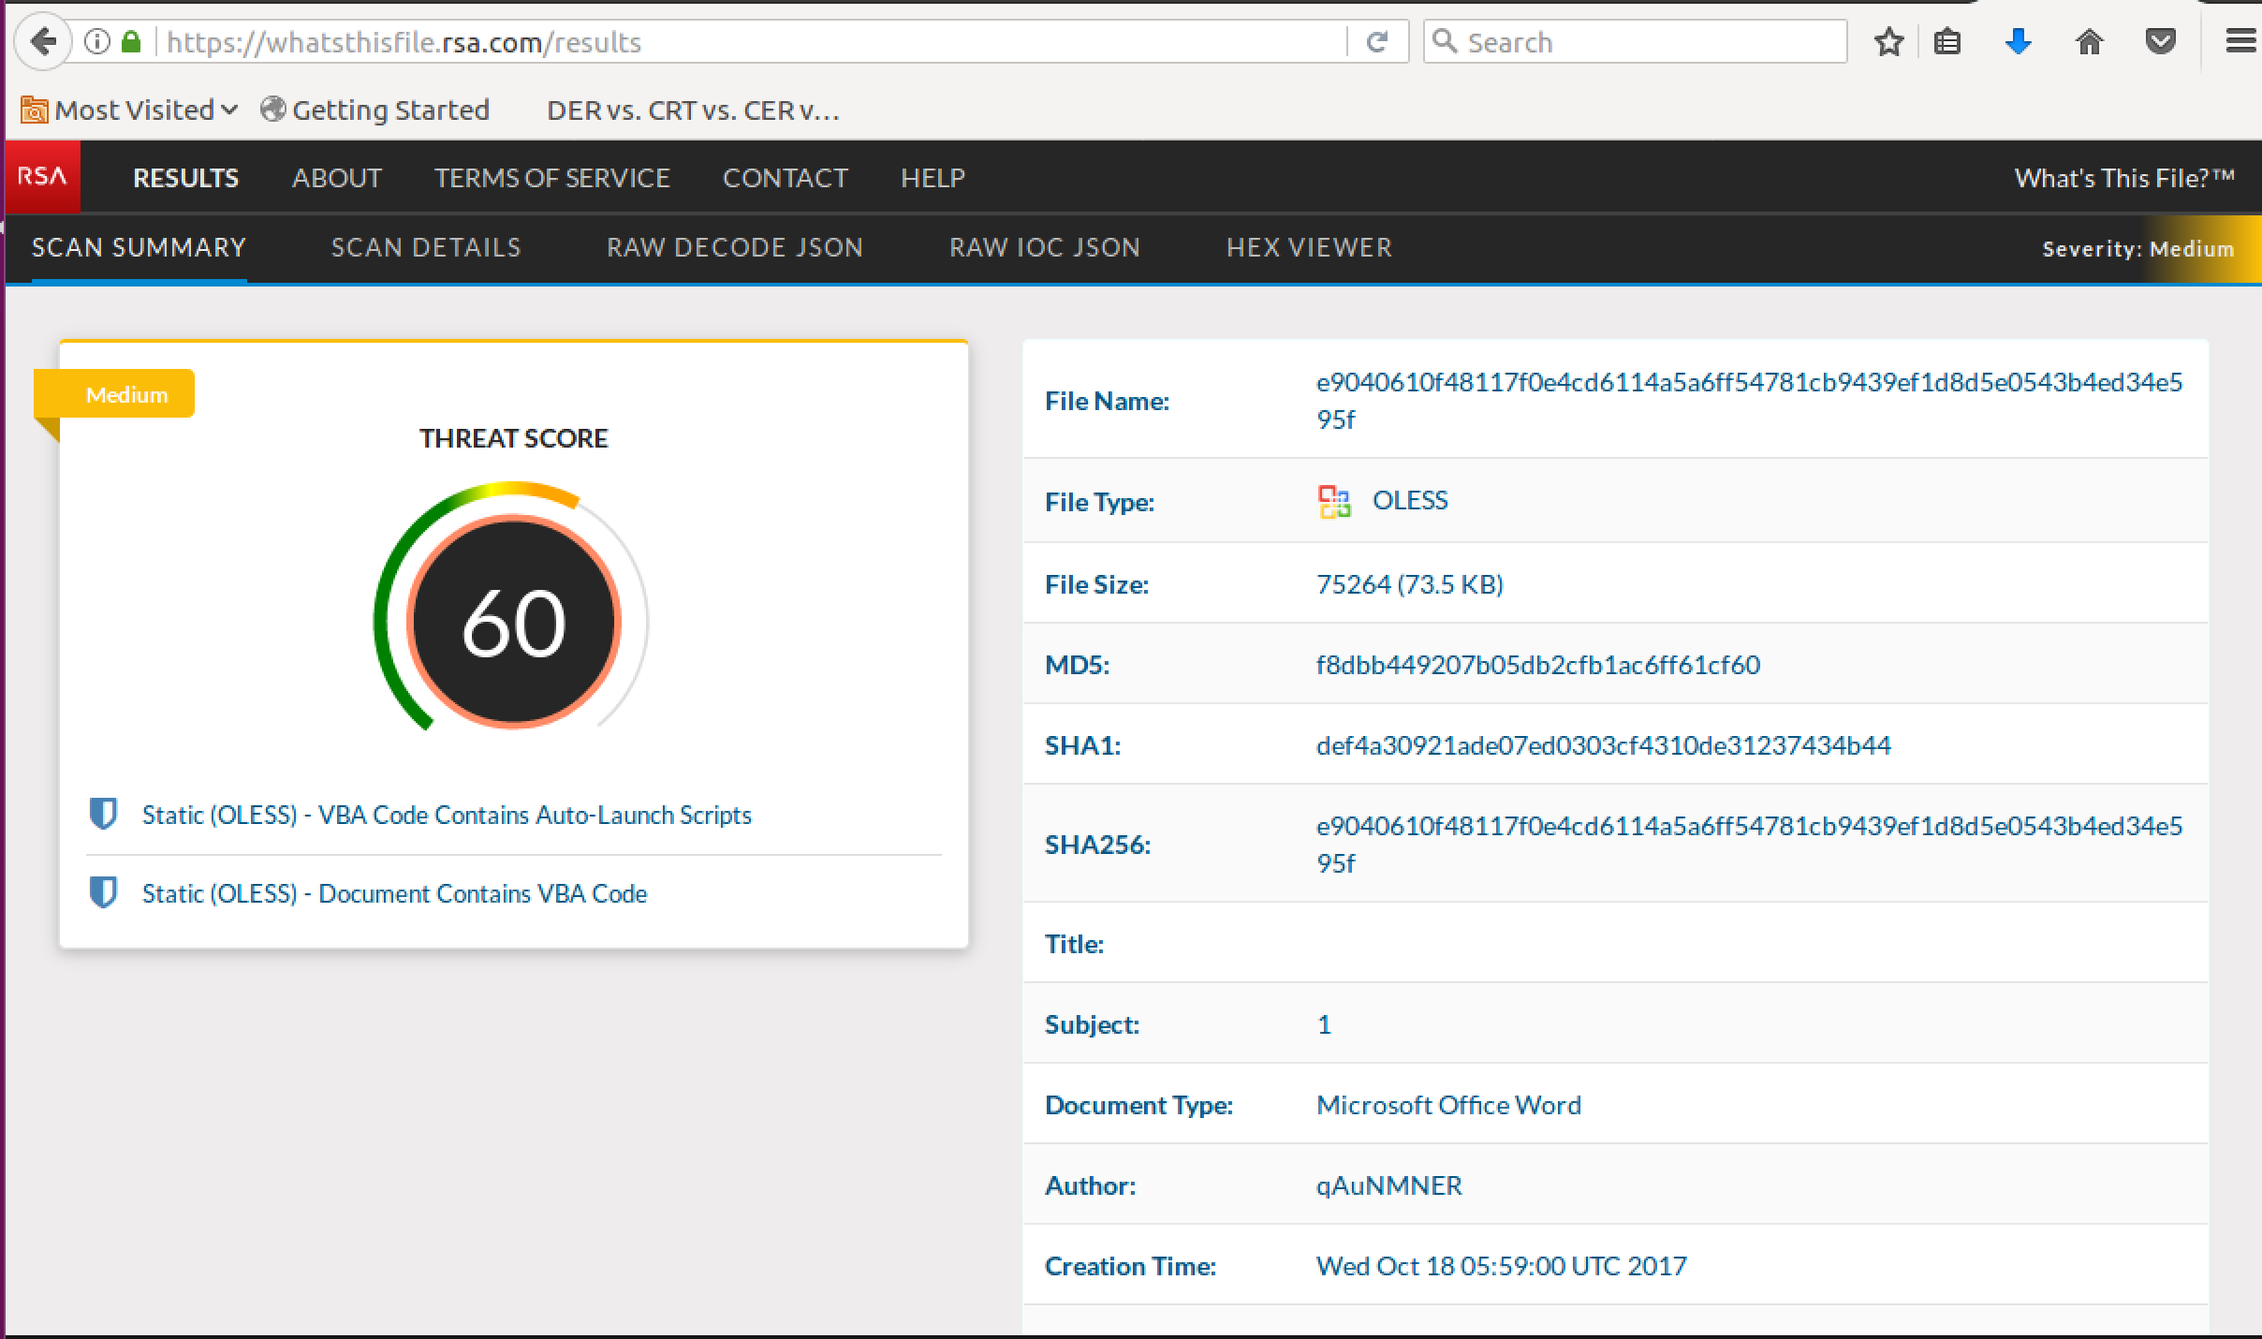Viewport: 2262px width, 1339px height.
Task: Click the Pocket shield icon
Action: click(x=2160, y=42)
